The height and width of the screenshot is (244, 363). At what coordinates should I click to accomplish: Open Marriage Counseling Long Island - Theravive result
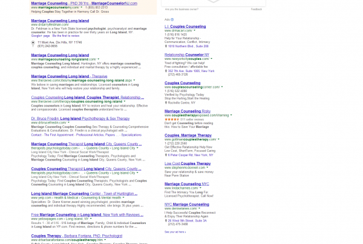(69, 76)
